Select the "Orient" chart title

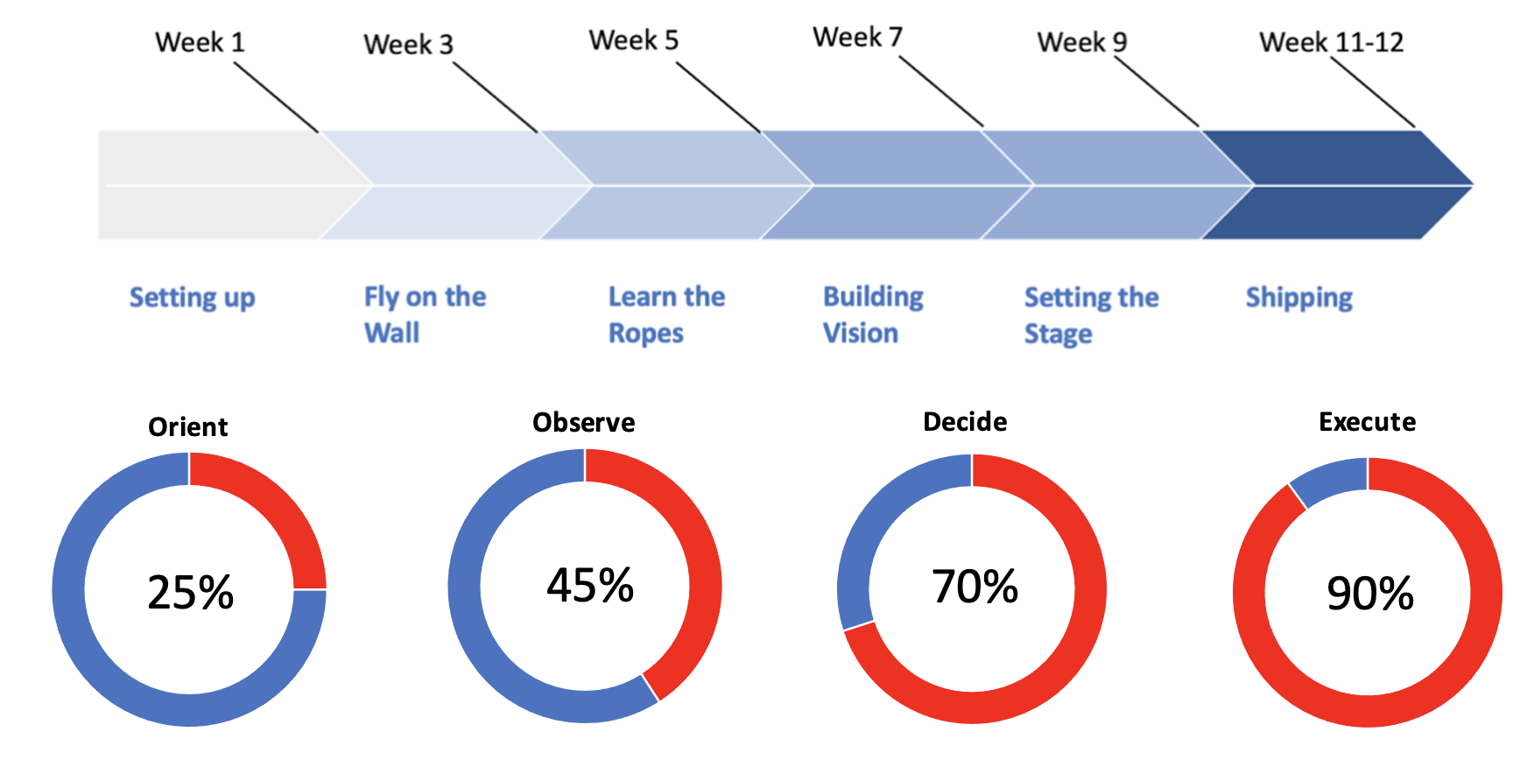coord(188,426)
